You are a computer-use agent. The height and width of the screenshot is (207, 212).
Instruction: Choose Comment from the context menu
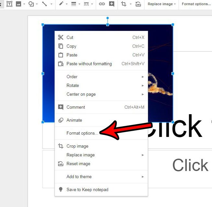pyautogui.click(x=101, y=107)
